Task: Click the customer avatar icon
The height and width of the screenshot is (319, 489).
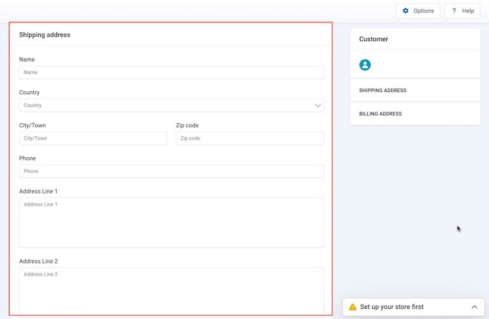Action: coord(365,65)
